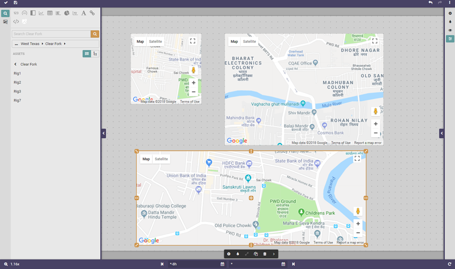Duplicate the symbol from the floating toolbar
The height and width of the screenshot is (269, 455).
point(256,254)
